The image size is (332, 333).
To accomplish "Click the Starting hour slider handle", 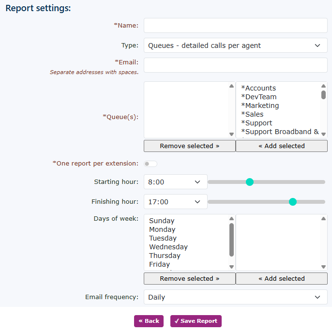I will click(x=250, y=182).
